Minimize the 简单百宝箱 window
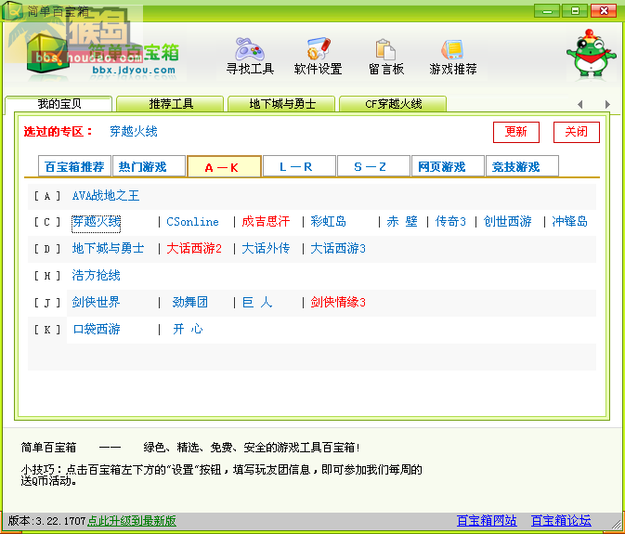Screen dimensions: 625x534 pos(547,11)
